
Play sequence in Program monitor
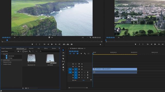coord(155,44)
